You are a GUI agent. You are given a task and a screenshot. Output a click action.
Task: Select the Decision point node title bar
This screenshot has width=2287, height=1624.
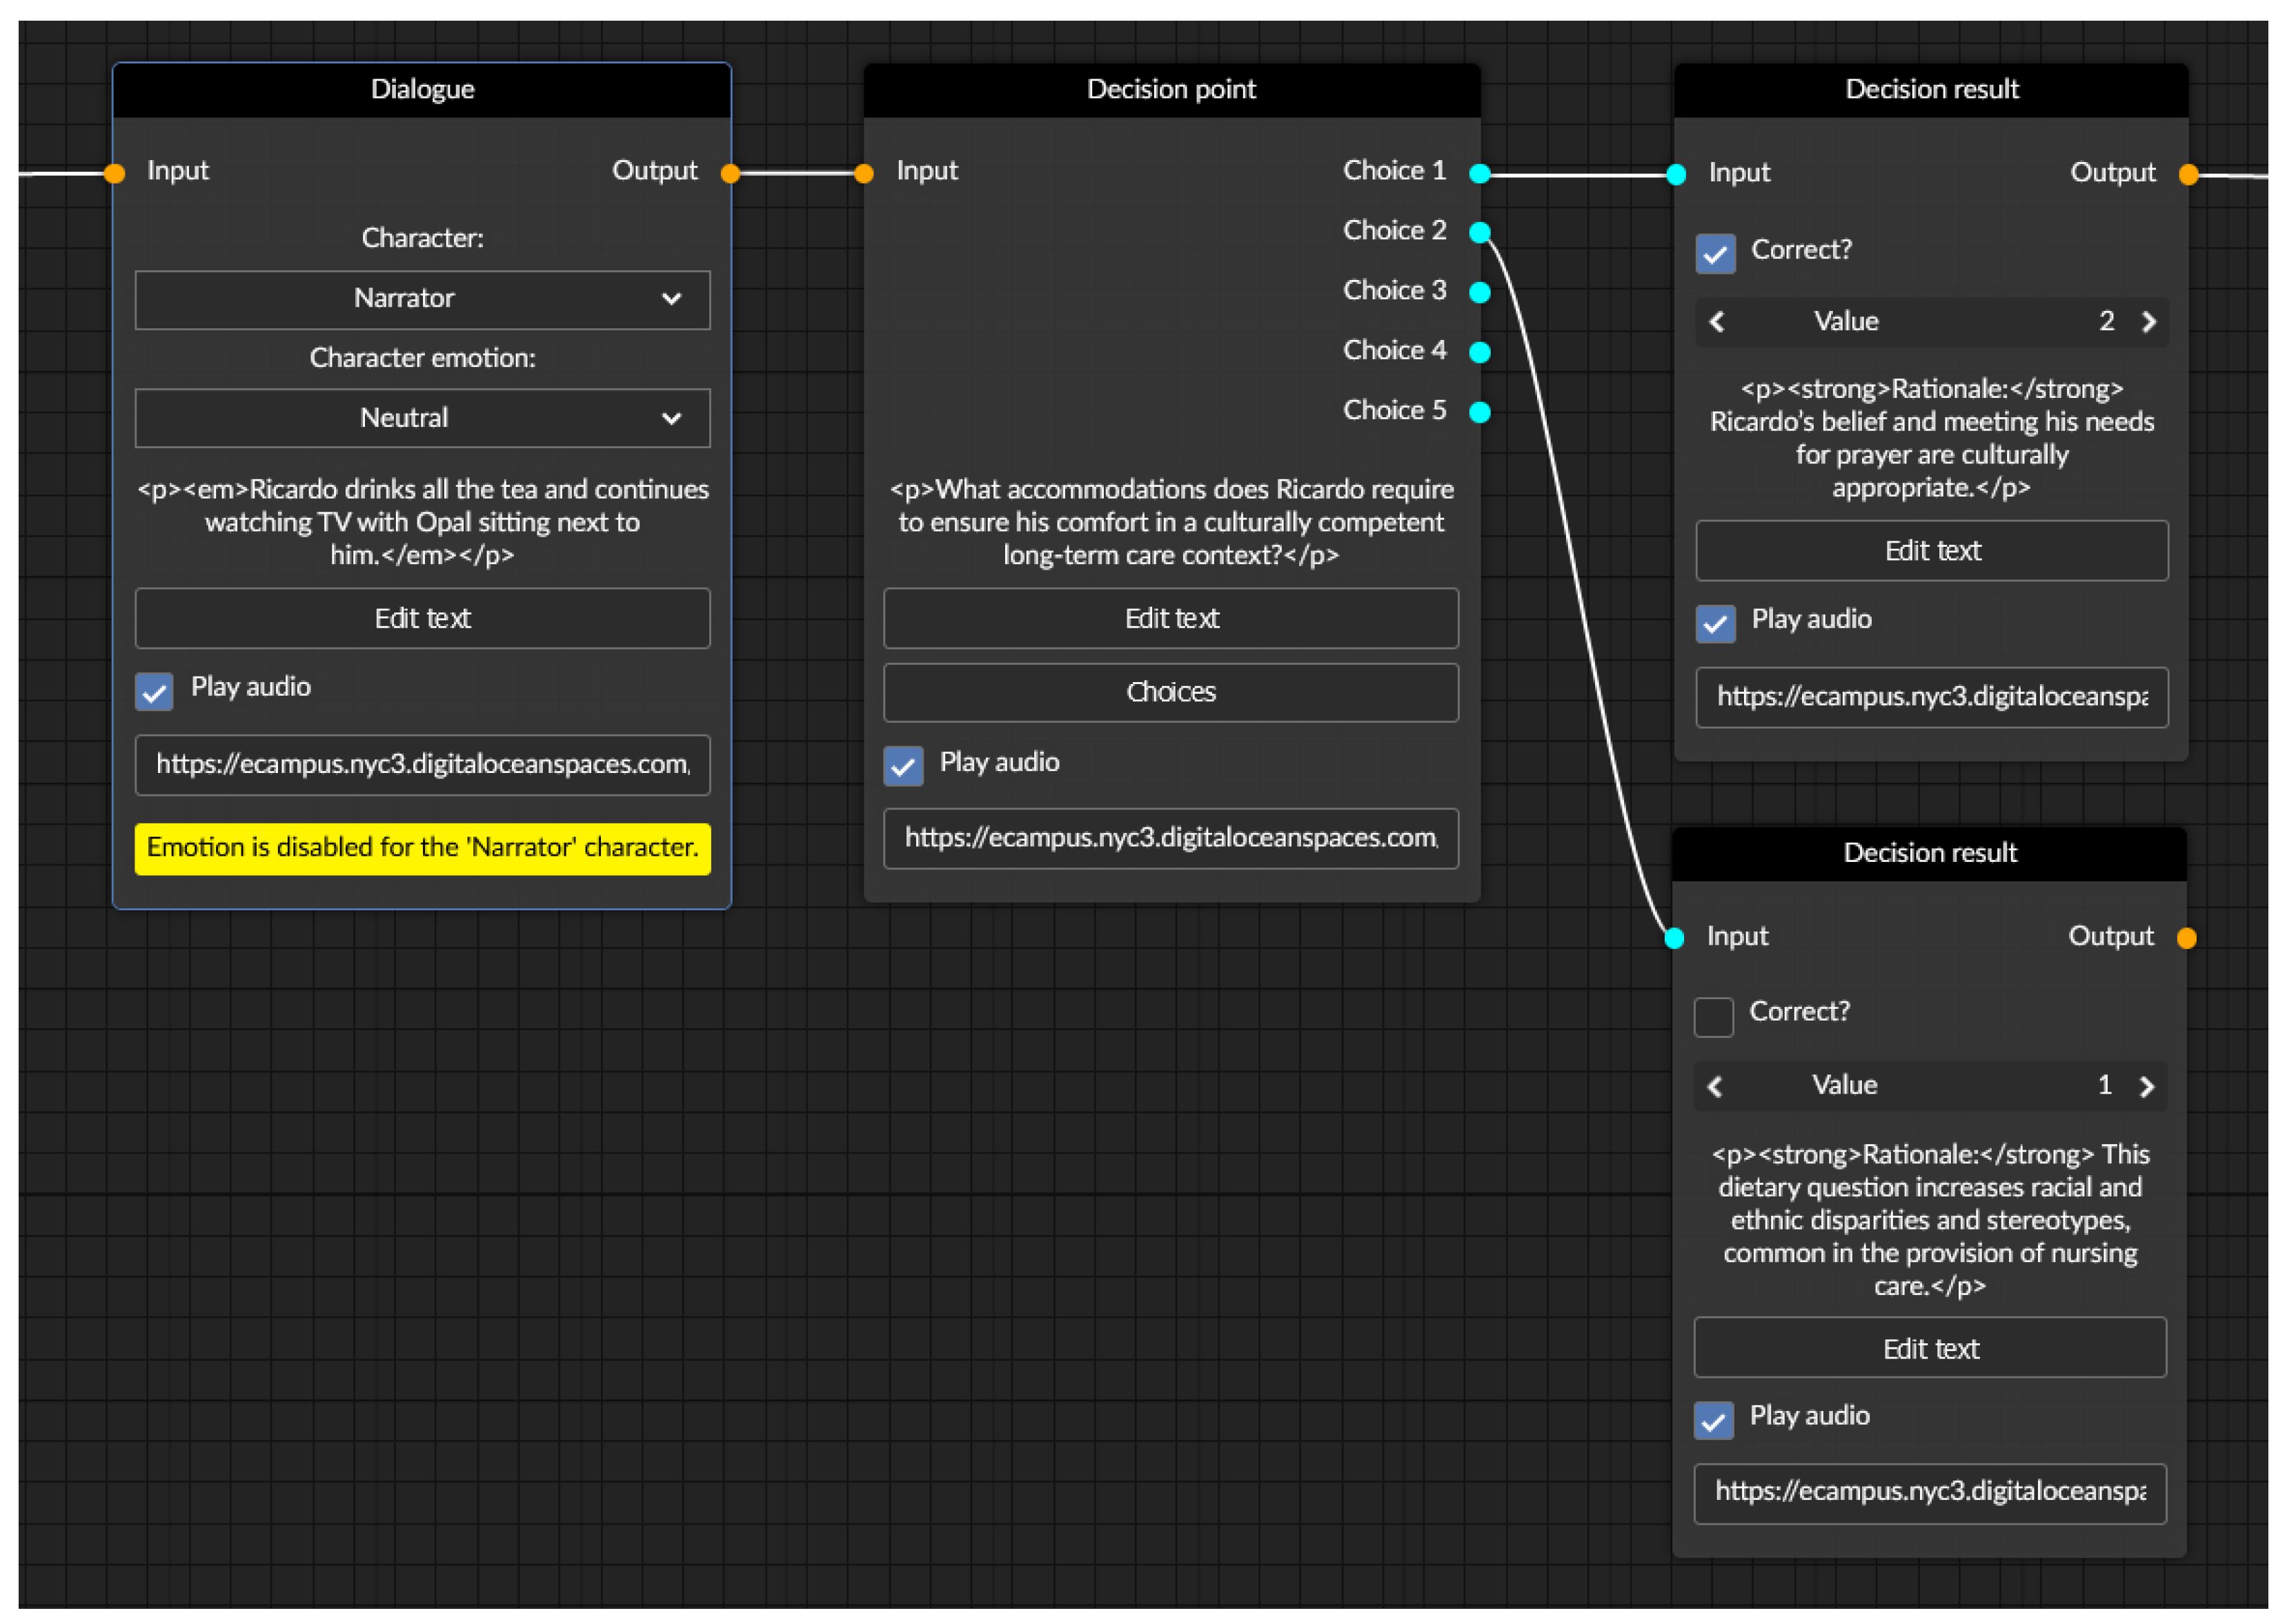1171,89
